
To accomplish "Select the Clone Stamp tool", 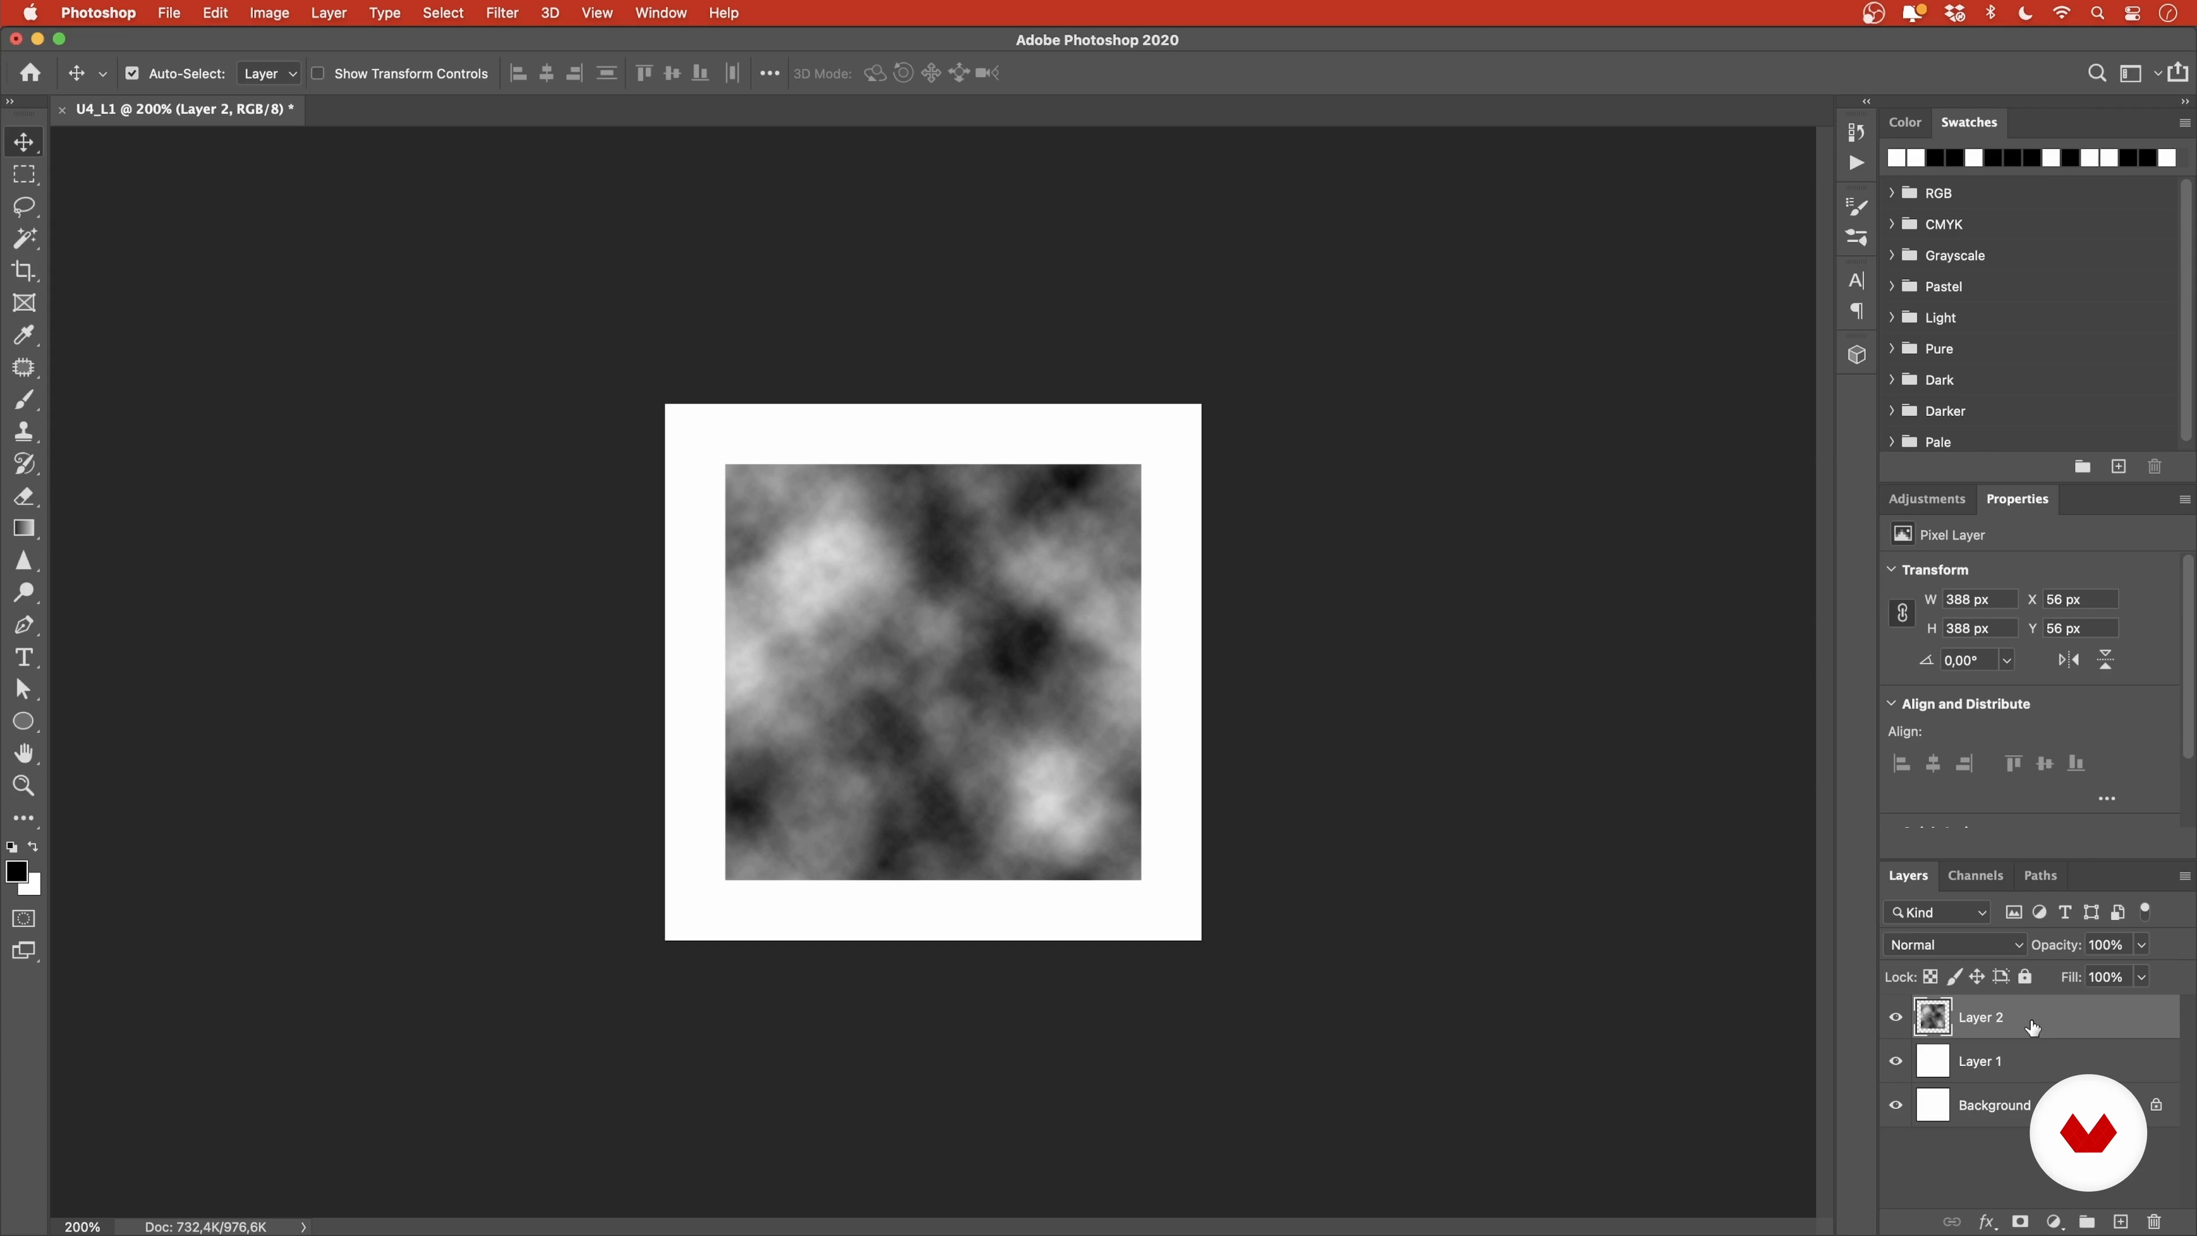I will pos(24,431).
